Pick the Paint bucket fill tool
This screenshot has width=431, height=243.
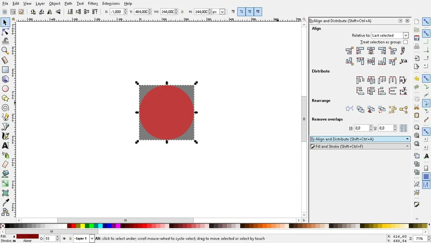click(5, 174)
